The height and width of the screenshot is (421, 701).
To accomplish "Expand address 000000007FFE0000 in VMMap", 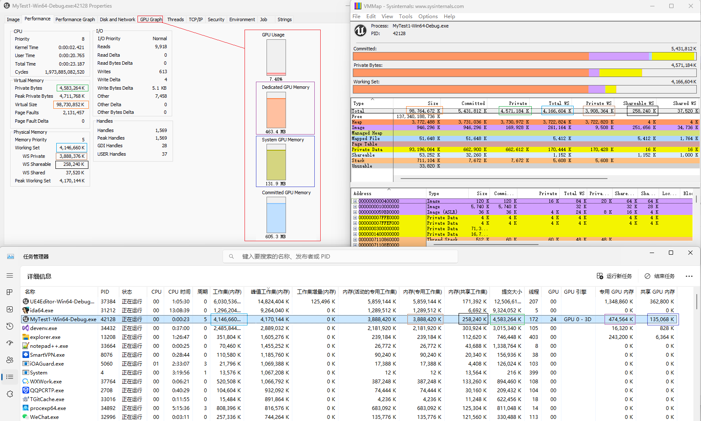I will click(x=355, y=217).
